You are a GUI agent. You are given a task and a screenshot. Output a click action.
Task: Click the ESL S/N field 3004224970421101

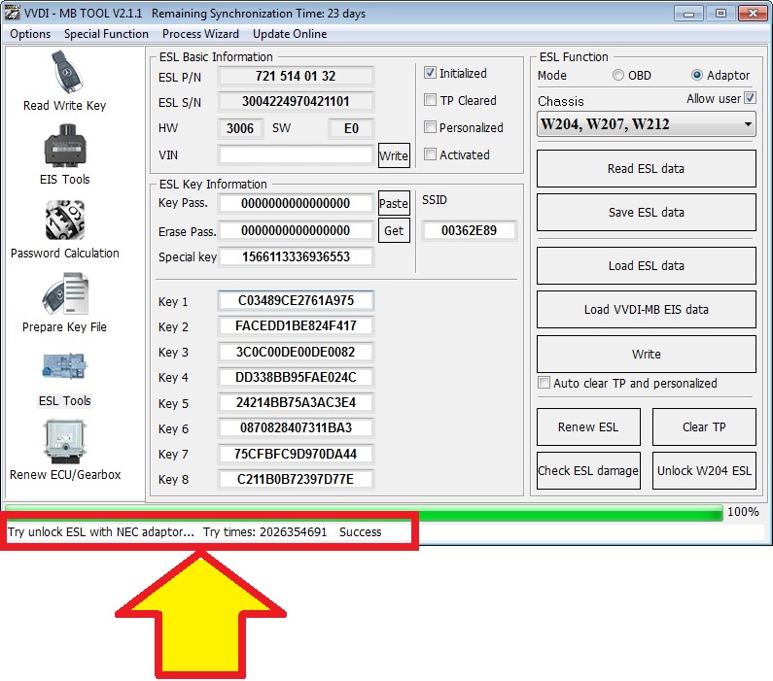point(296,101)
